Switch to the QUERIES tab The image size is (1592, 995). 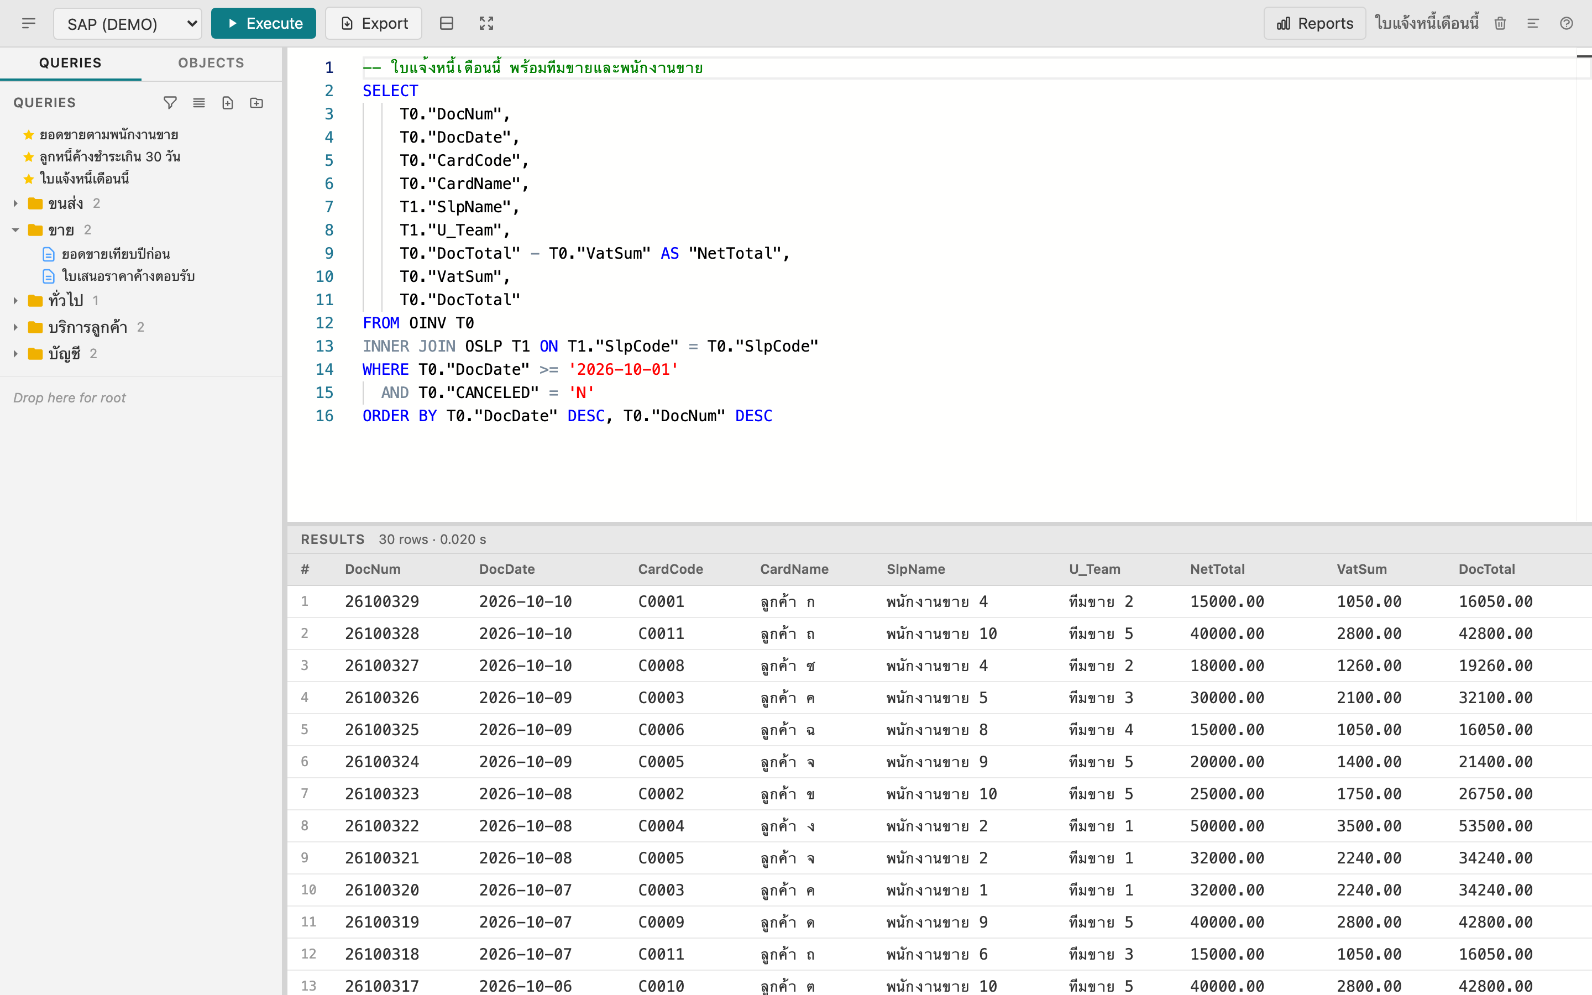click(x=70, y=63)
